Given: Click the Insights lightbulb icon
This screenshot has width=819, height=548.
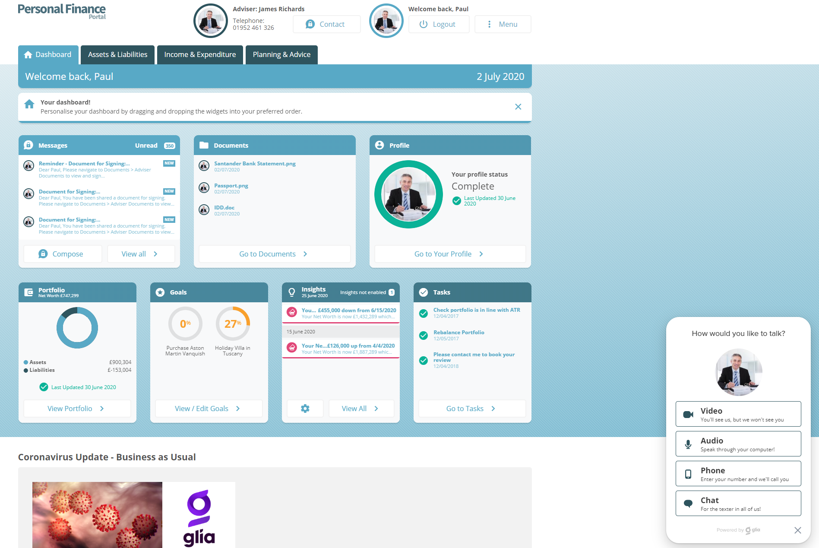Looking at the screenshot, I should 292,292.
